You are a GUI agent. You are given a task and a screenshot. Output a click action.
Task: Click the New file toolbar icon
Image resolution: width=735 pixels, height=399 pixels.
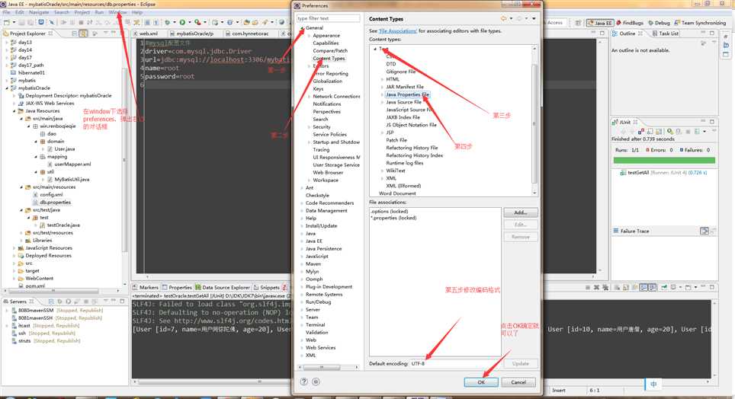click(x=7, y=22)
